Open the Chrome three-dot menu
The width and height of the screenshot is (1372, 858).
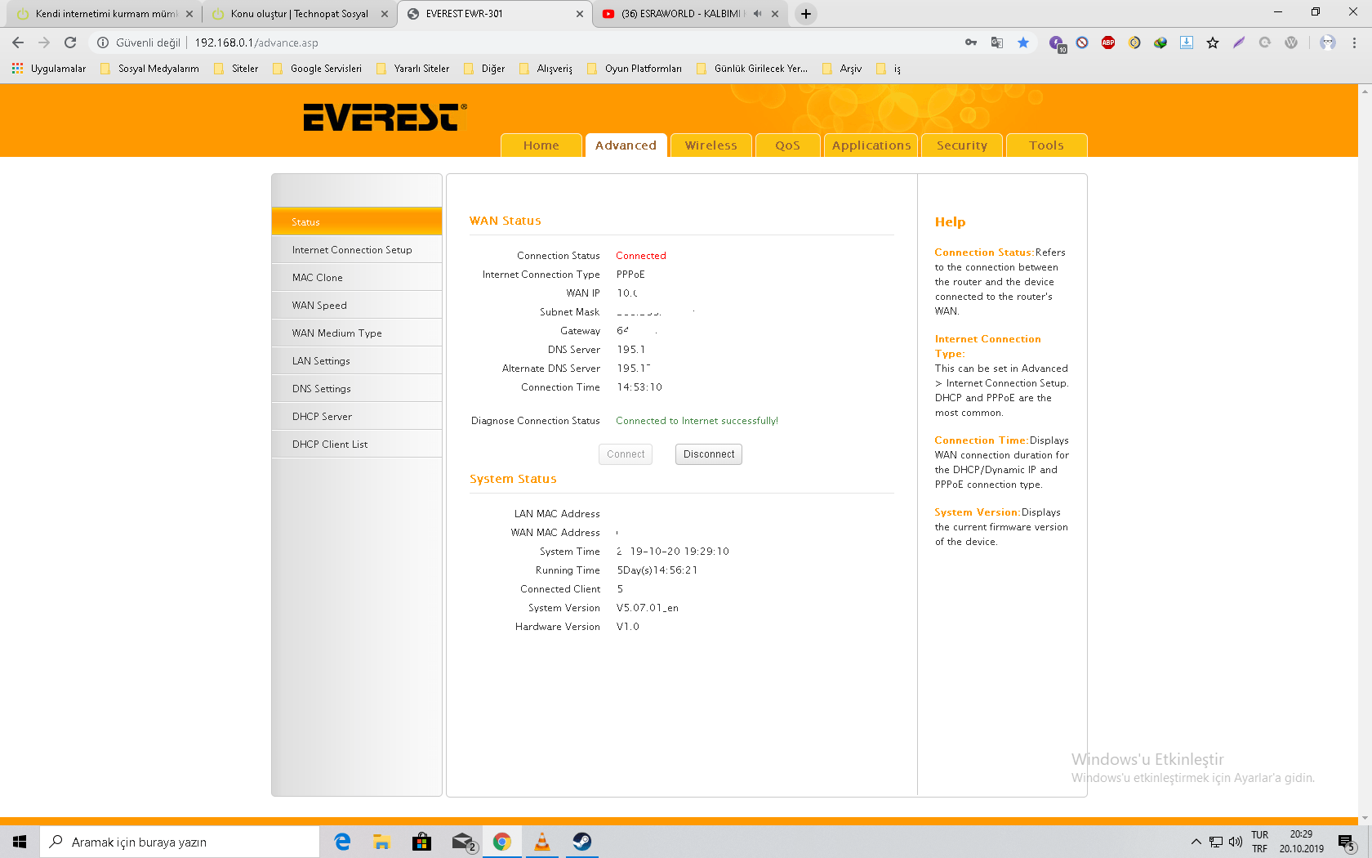coord(1354,42)
